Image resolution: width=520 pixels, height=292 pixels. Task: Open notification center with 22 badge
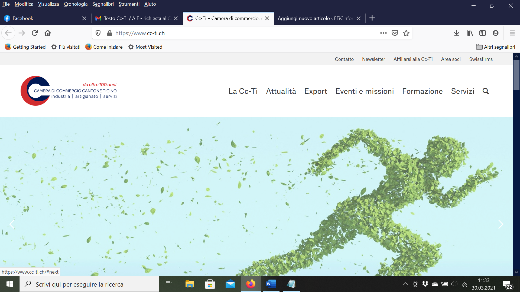[x=508, y=284]
